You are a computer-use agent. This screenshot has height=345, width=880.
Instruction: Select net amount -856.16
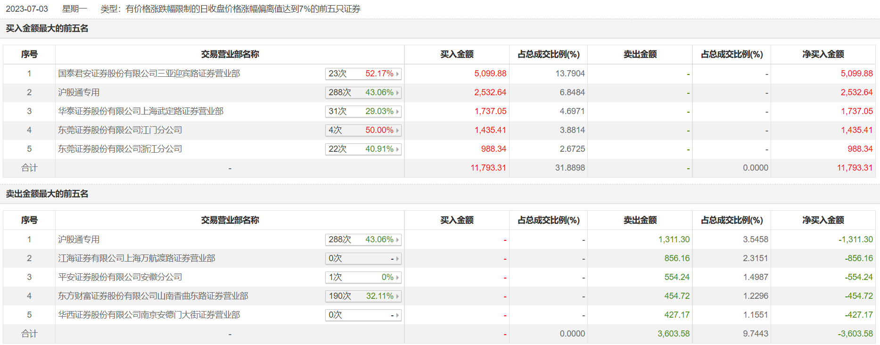[859, 258]
